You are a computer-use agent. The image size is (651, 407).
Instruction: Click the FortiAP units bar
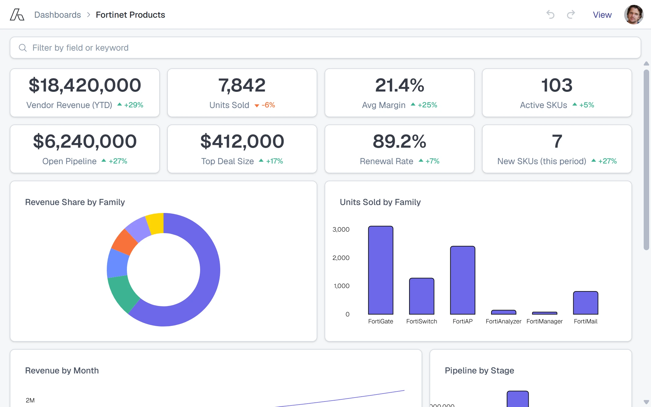[462, 280]
